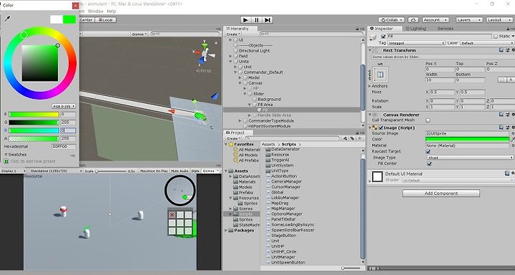
Task: Select the LobbyManager script
Action: (285, 198)
